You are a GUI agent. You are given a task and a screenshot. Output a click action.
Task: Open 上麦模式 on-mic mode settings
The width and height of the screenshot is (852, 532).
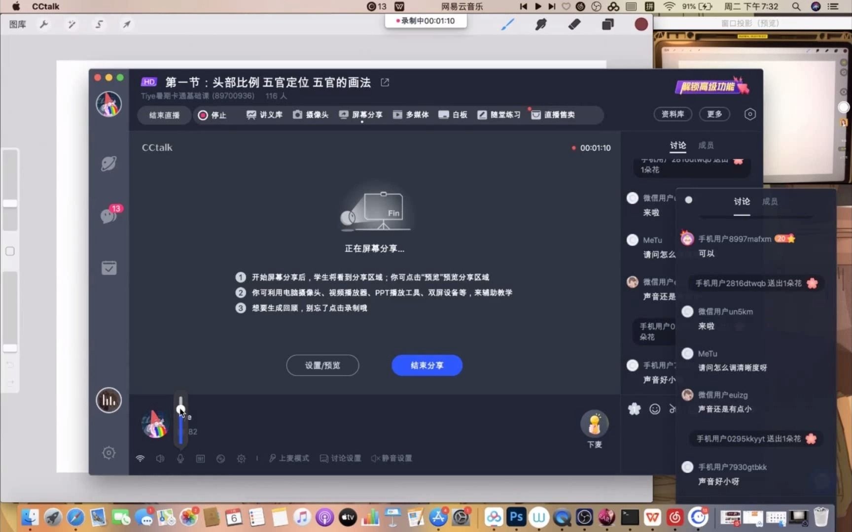289,458
